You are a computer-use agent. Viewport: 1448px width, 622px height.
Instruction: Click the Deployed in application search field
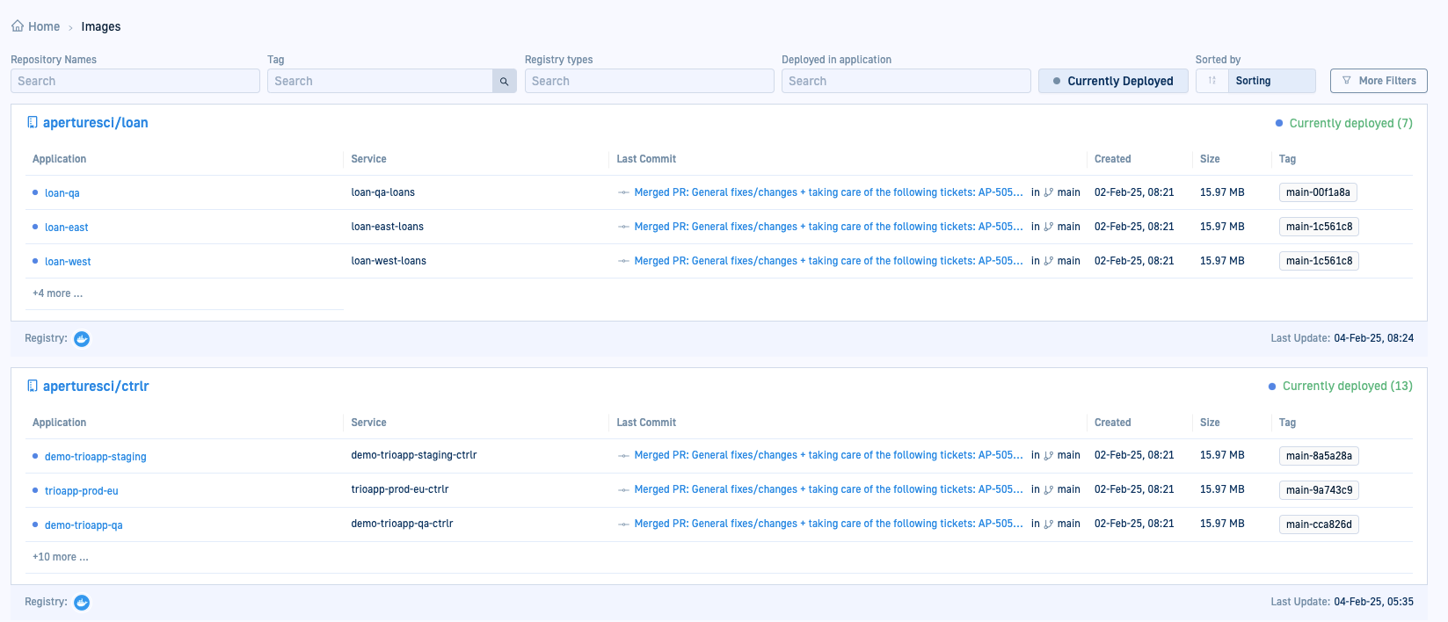pos(906,81)
